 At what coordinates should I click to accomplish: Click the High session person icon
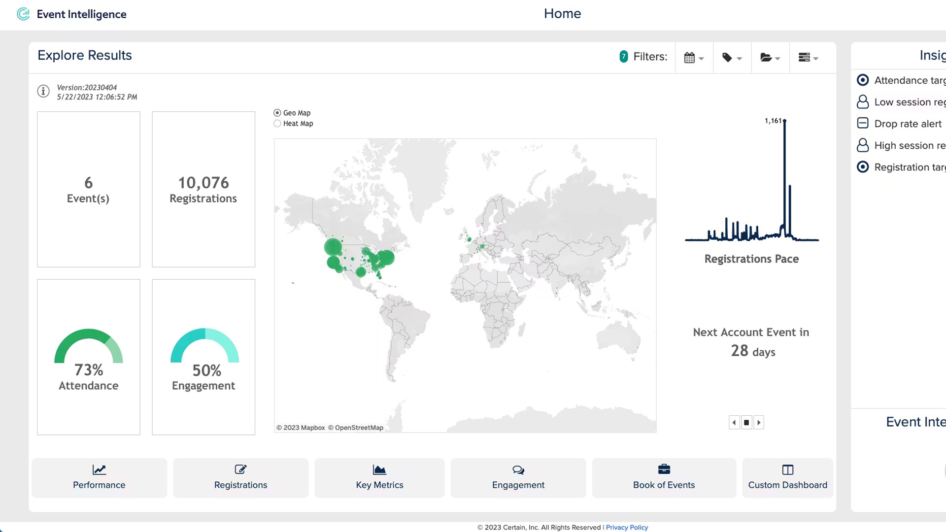[x=862, y=145]
